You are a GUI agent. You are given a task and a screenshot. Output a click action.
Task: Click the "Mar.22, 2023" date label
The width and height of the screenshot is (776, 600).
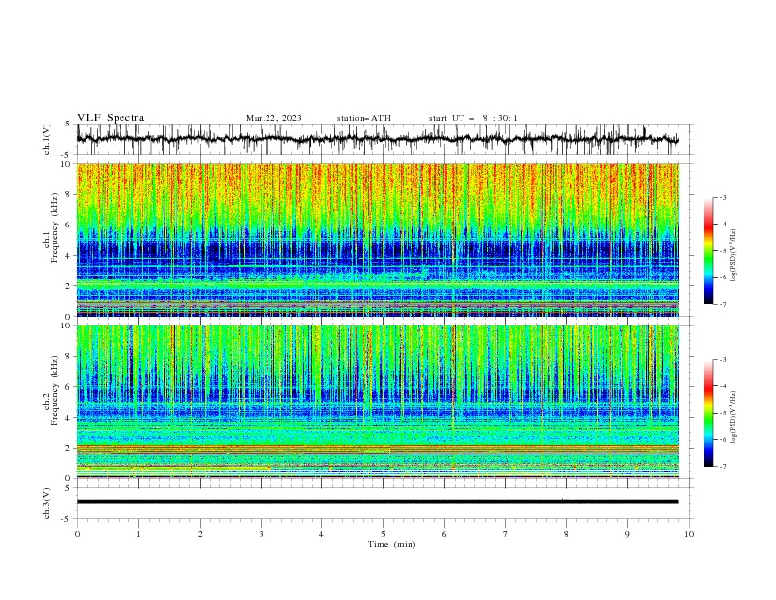(x=273, y=118)
